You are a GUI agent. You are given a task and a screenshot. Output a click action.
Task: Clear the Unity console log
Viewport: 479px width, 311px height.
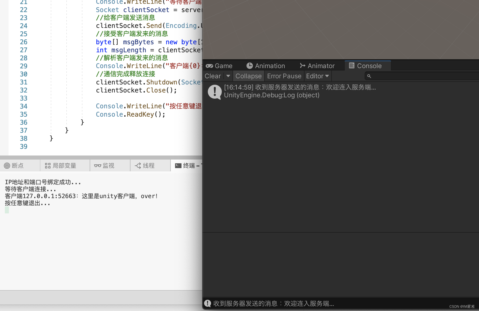(x=213, y=76)
